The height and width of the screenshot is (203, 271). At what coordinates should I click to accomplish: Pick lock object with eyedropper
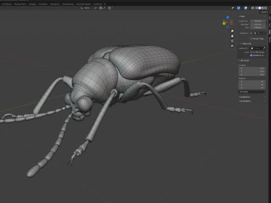pos(264,48)
